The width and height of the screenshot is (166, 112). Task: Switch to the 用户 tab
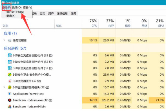(51, 14)
